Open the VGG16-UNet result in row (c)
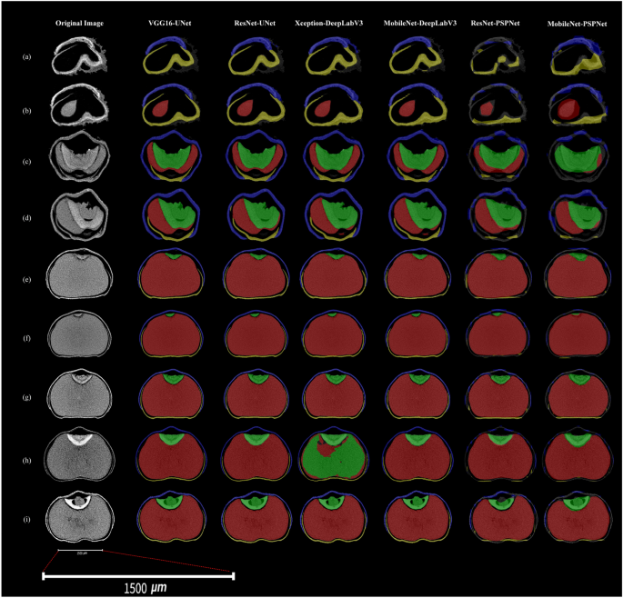Viewport: 623px width, 598px height. pyautogui.click(x=171, y=156)
